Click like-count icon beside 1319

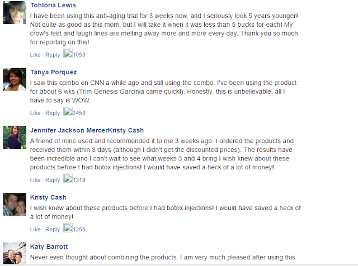coord(68,178)
